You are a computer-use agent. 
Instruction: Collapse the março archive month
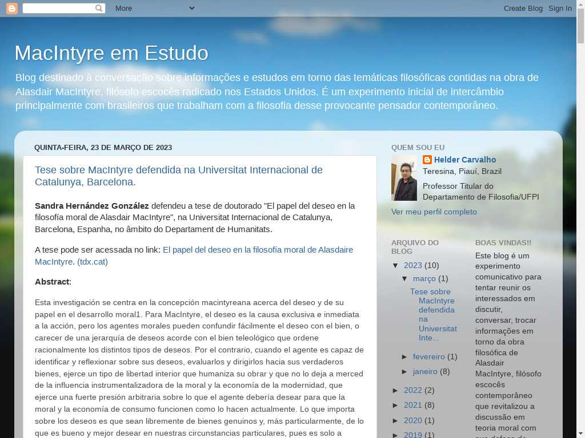pyautogui.click(x=405, y=279)
